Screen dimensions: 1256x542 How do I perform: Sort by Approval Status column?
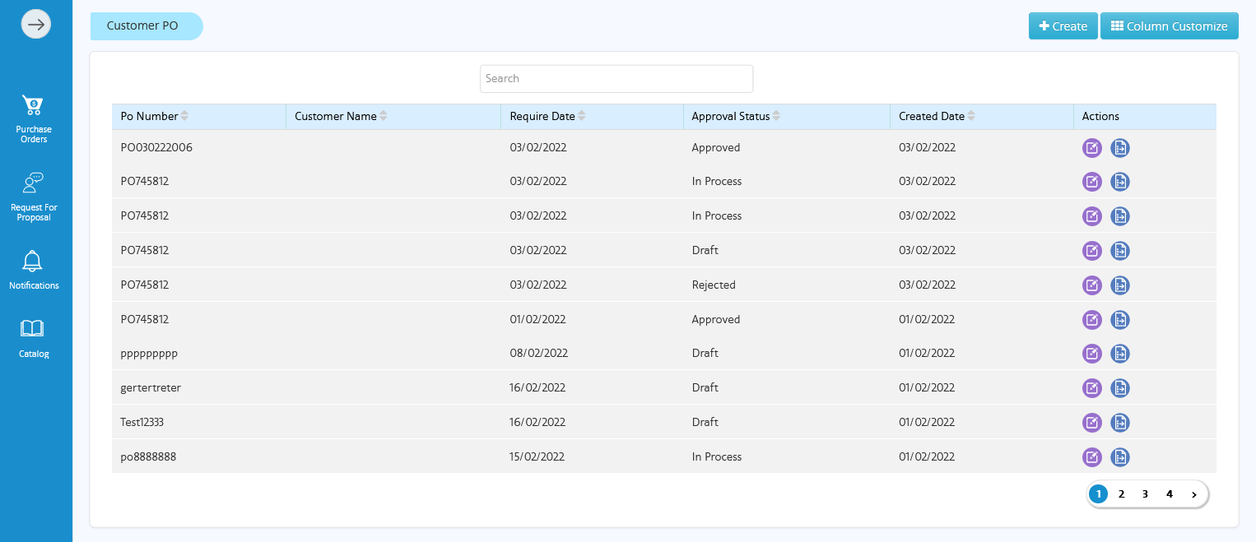776,117
